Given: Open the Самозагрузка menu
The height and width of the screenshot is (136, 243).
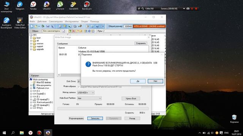Looking at the screenshot, I should point(56,22).
